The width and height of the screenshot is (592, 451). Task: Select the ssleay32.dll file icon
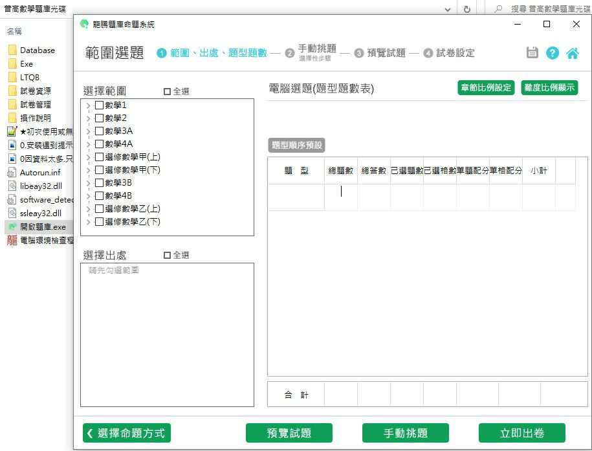coord(12,213)
